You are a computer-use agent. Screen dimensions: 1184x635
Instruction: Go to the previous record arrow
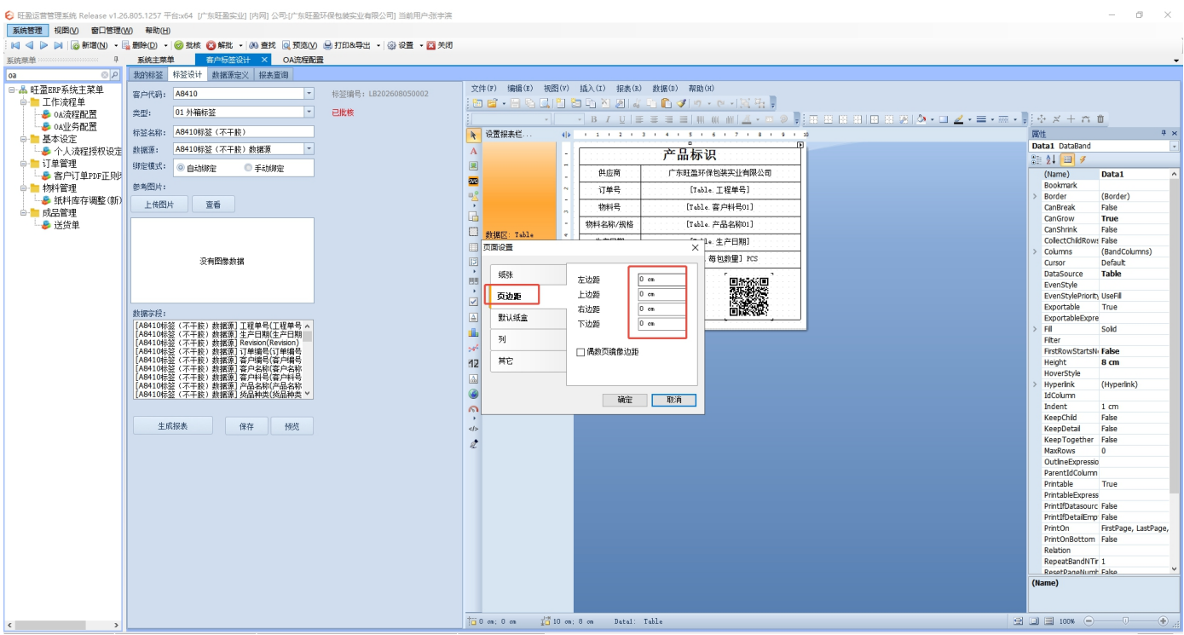30,45
